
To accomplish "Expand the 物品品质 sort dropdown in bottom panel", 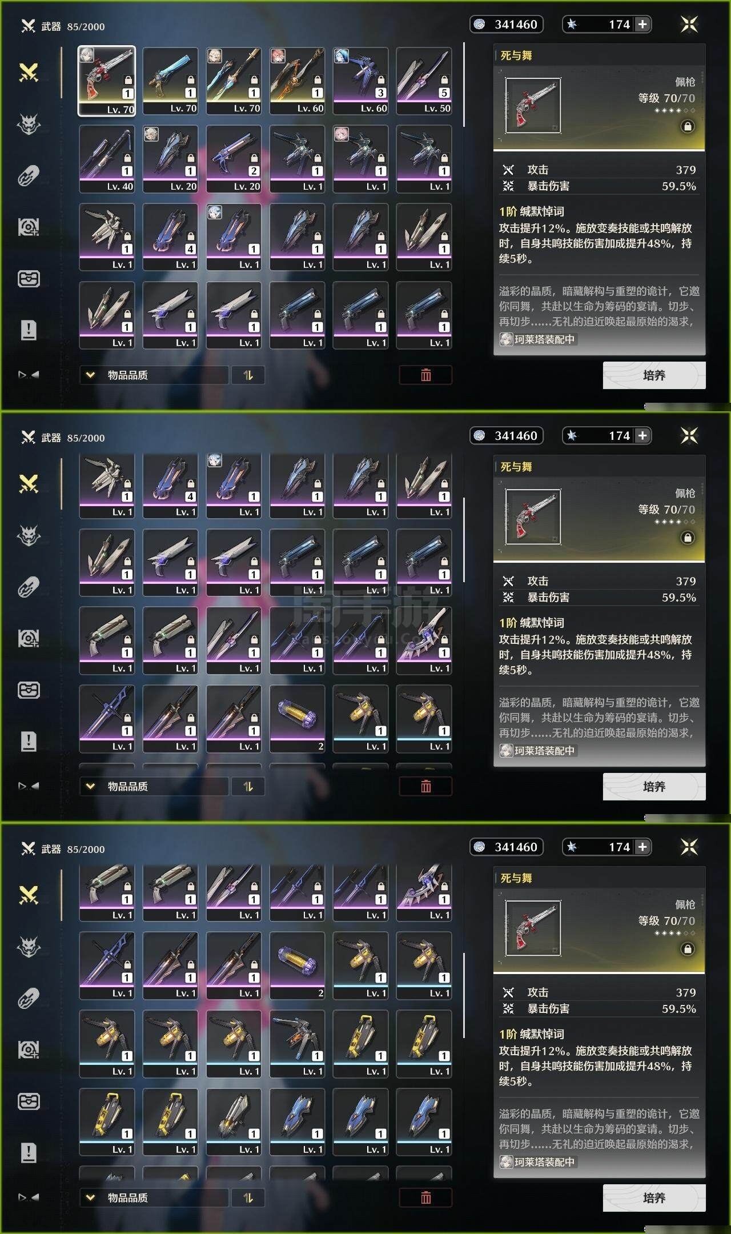I will [154, 1198].
